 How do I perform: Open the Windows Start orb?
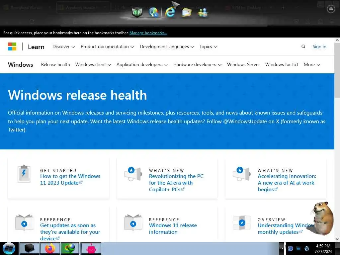tap(9, 248)
